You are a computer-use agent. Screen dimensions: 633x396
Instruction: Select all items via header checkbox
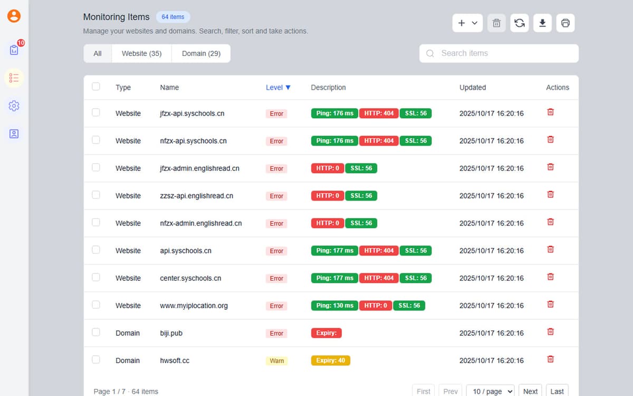[96, 87]
